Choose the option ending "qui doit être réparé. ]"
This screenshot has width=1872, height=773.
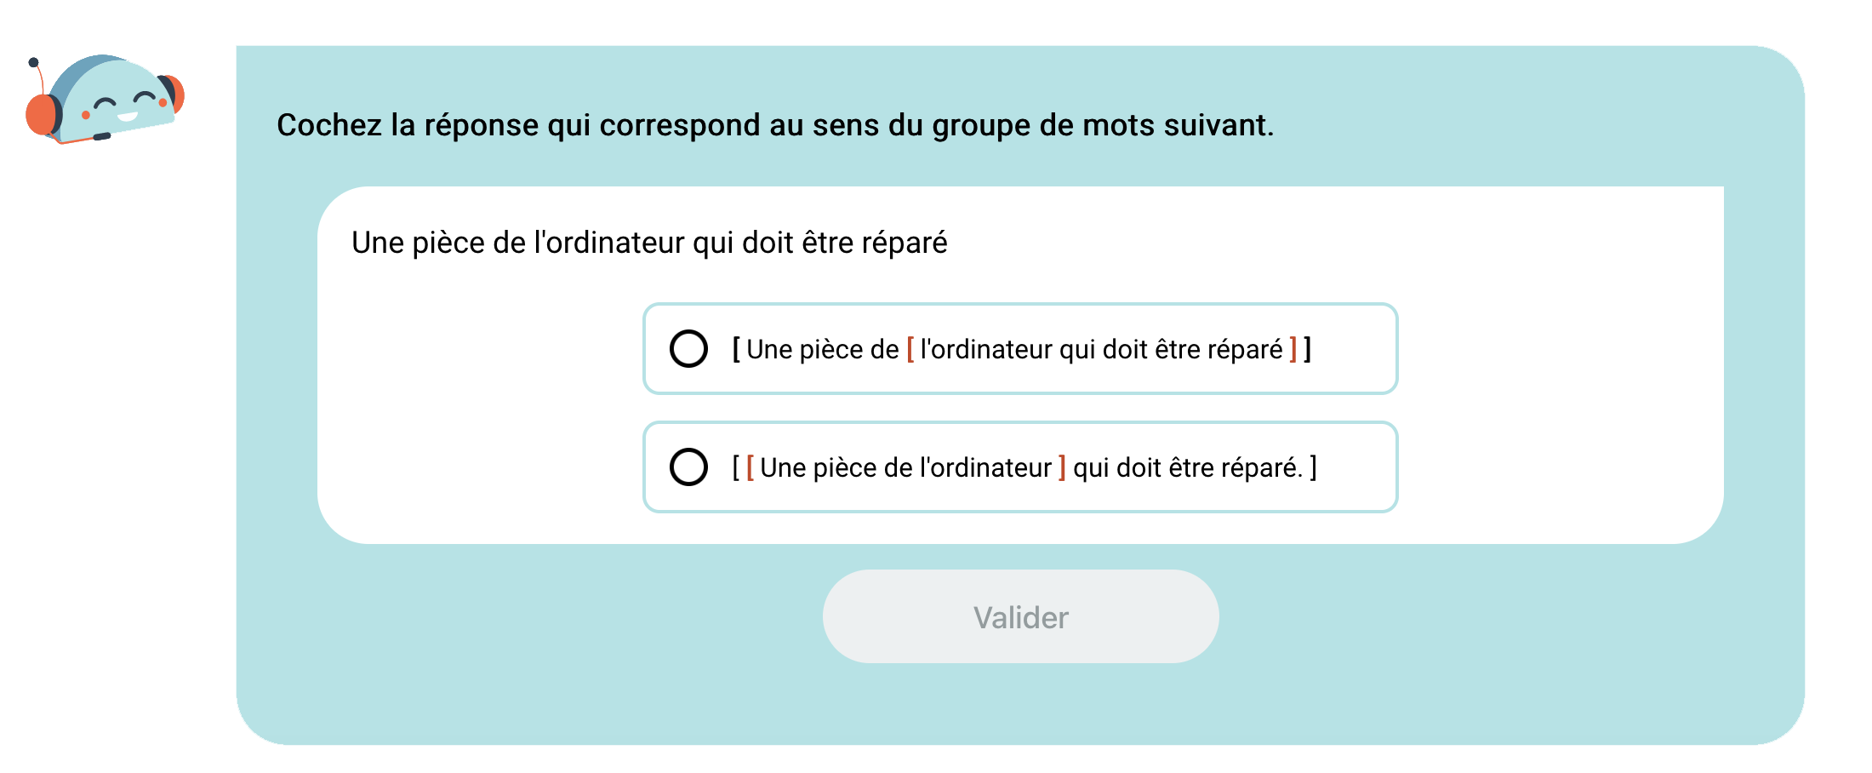1019,467
